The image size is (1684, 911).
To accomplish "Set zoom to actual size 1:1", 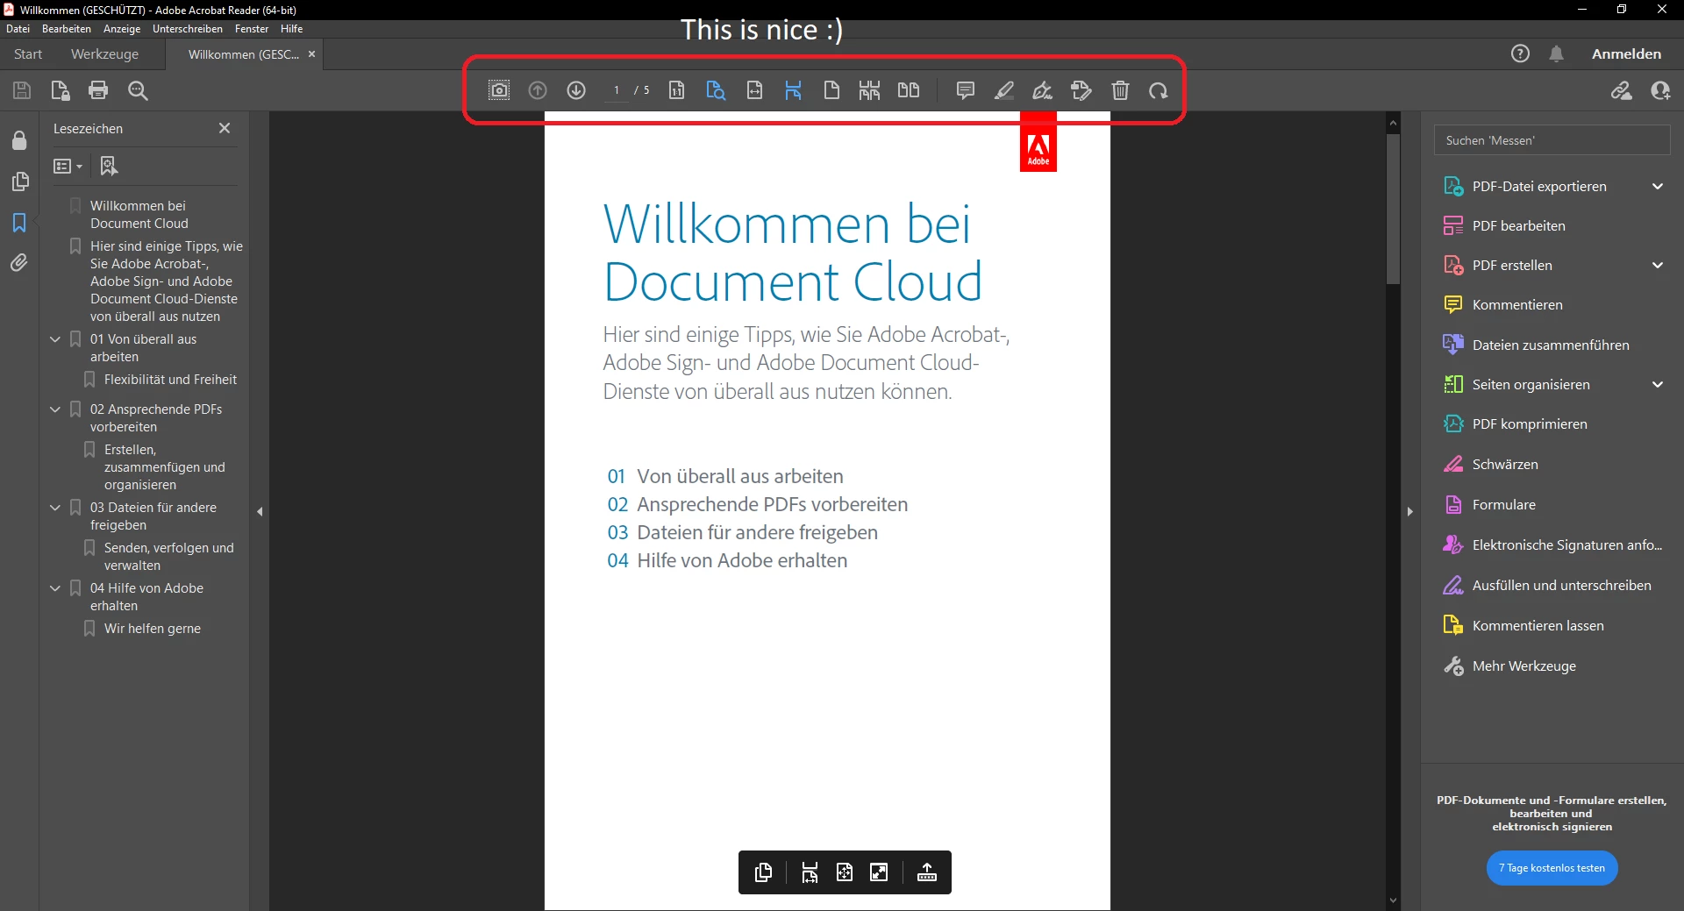I will pos(677,90).
